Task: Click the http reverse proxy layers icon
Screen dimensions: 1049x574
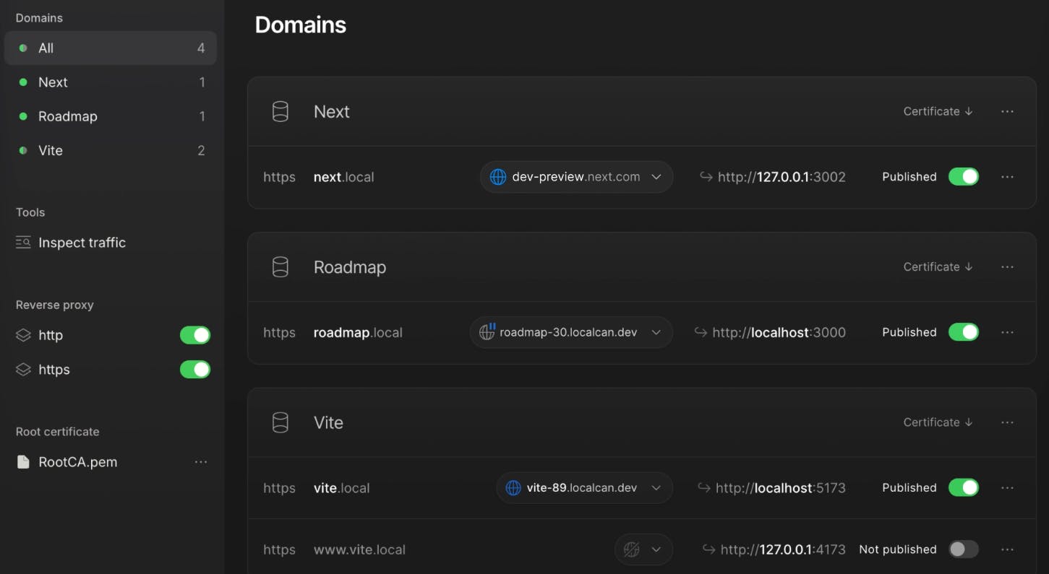Action: [23, 335]
